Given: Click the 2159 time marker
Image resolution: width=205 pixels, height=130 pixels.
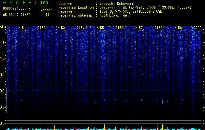Looking at the screenshot, I should (x=178, y=28).
